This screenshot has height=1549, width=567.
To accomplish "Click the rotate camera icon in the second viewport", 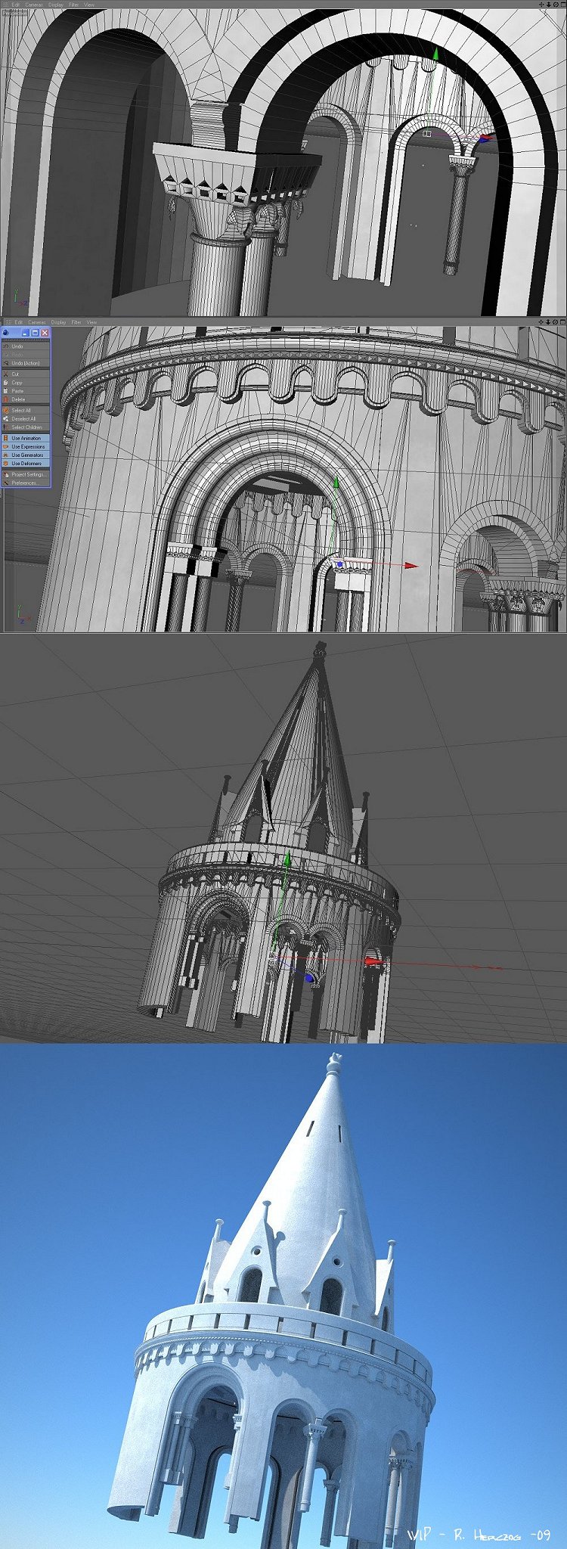I will coord(554,322).
